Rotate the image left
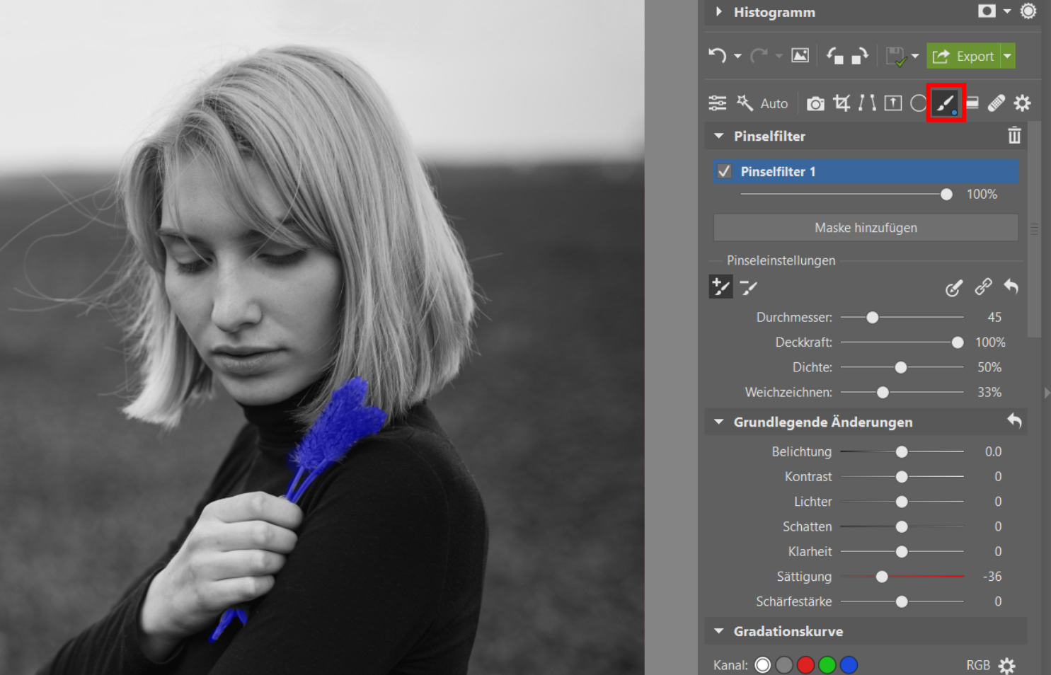This screenshot has height=675, width=1051. click(835, 56)
